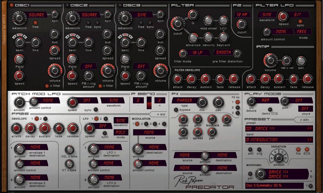Click the preset orig button
323x193 pixels.
pos(259,149)
